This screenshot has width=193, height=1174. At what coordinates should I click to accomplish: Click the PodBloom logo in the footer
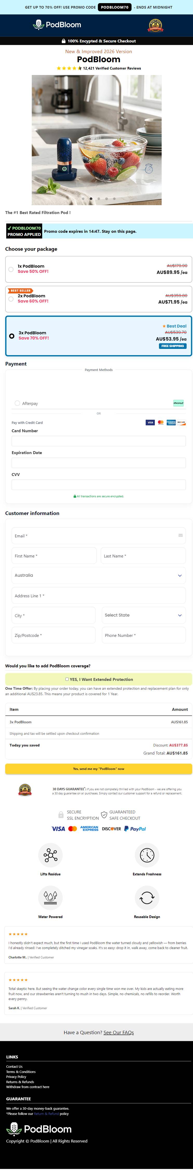[x=39, y=1128]
